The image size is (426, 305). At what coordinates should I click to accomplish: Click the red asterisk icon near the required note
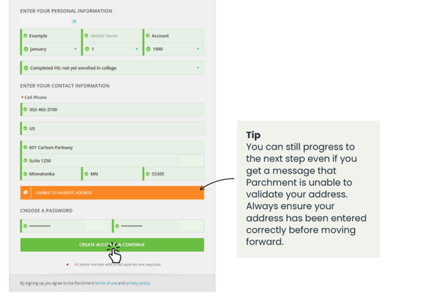pyautogui.click(x=67, y=264)
